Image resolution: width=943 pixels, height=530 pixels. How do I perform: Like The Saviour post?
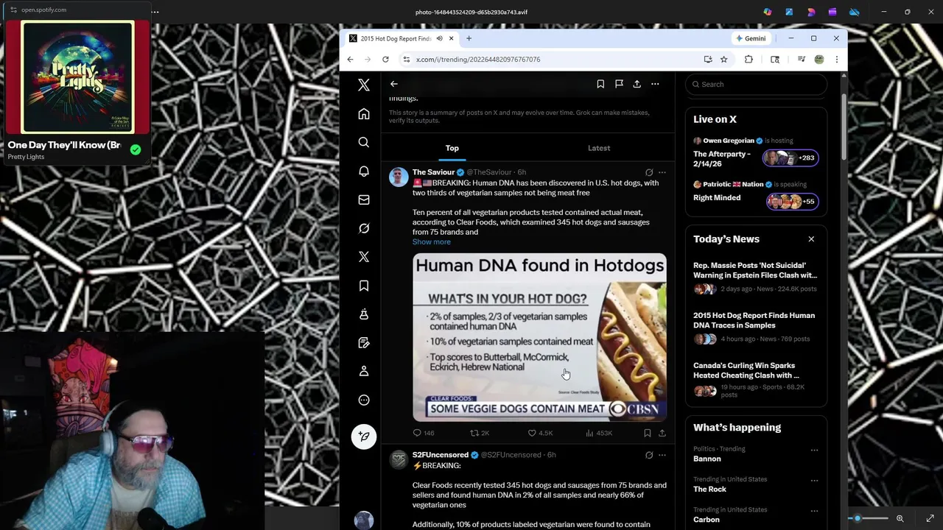pyautogui.click(x=540, y=433)
